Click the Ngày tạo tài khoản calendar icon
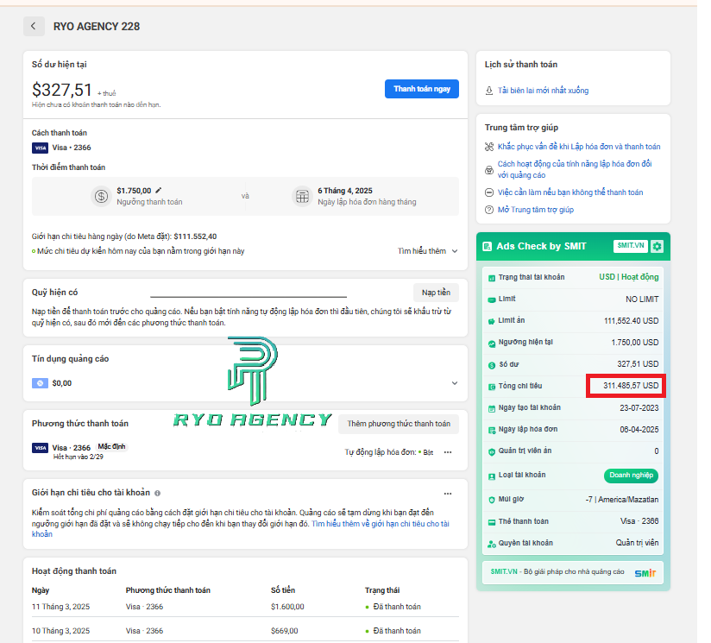Screen dimensions: 711x643 (492, 408)
